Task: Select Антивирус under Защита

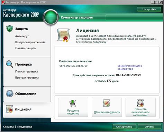Action: click(x=22, y=36)
